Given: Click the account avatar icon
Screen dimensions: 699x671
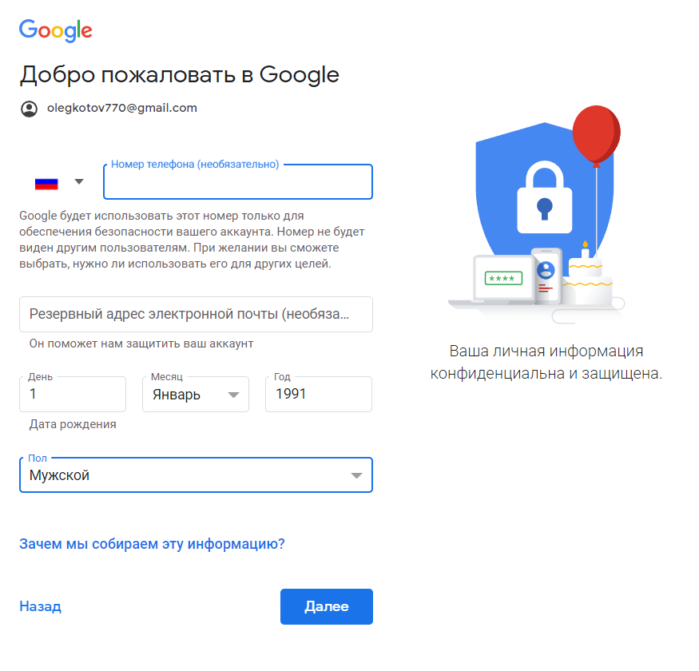Looking at the screenshot, I should point(29,109).
